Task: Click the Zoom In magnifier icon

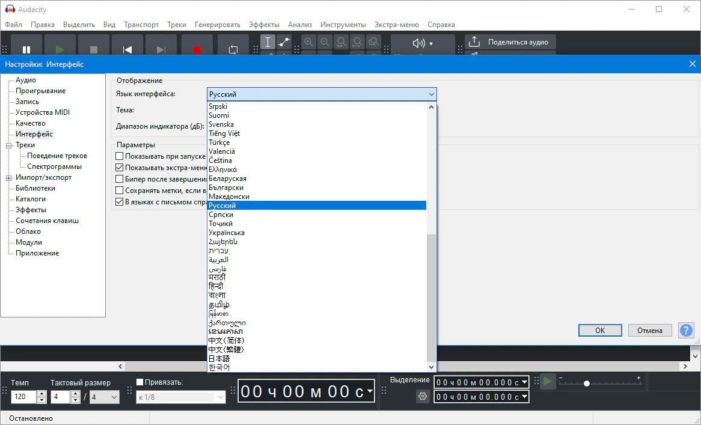Action: coord(308,42)
